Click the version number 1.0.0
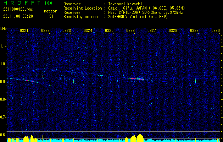The height and width of the screenshot is (142, 223). tap(48, 3)
